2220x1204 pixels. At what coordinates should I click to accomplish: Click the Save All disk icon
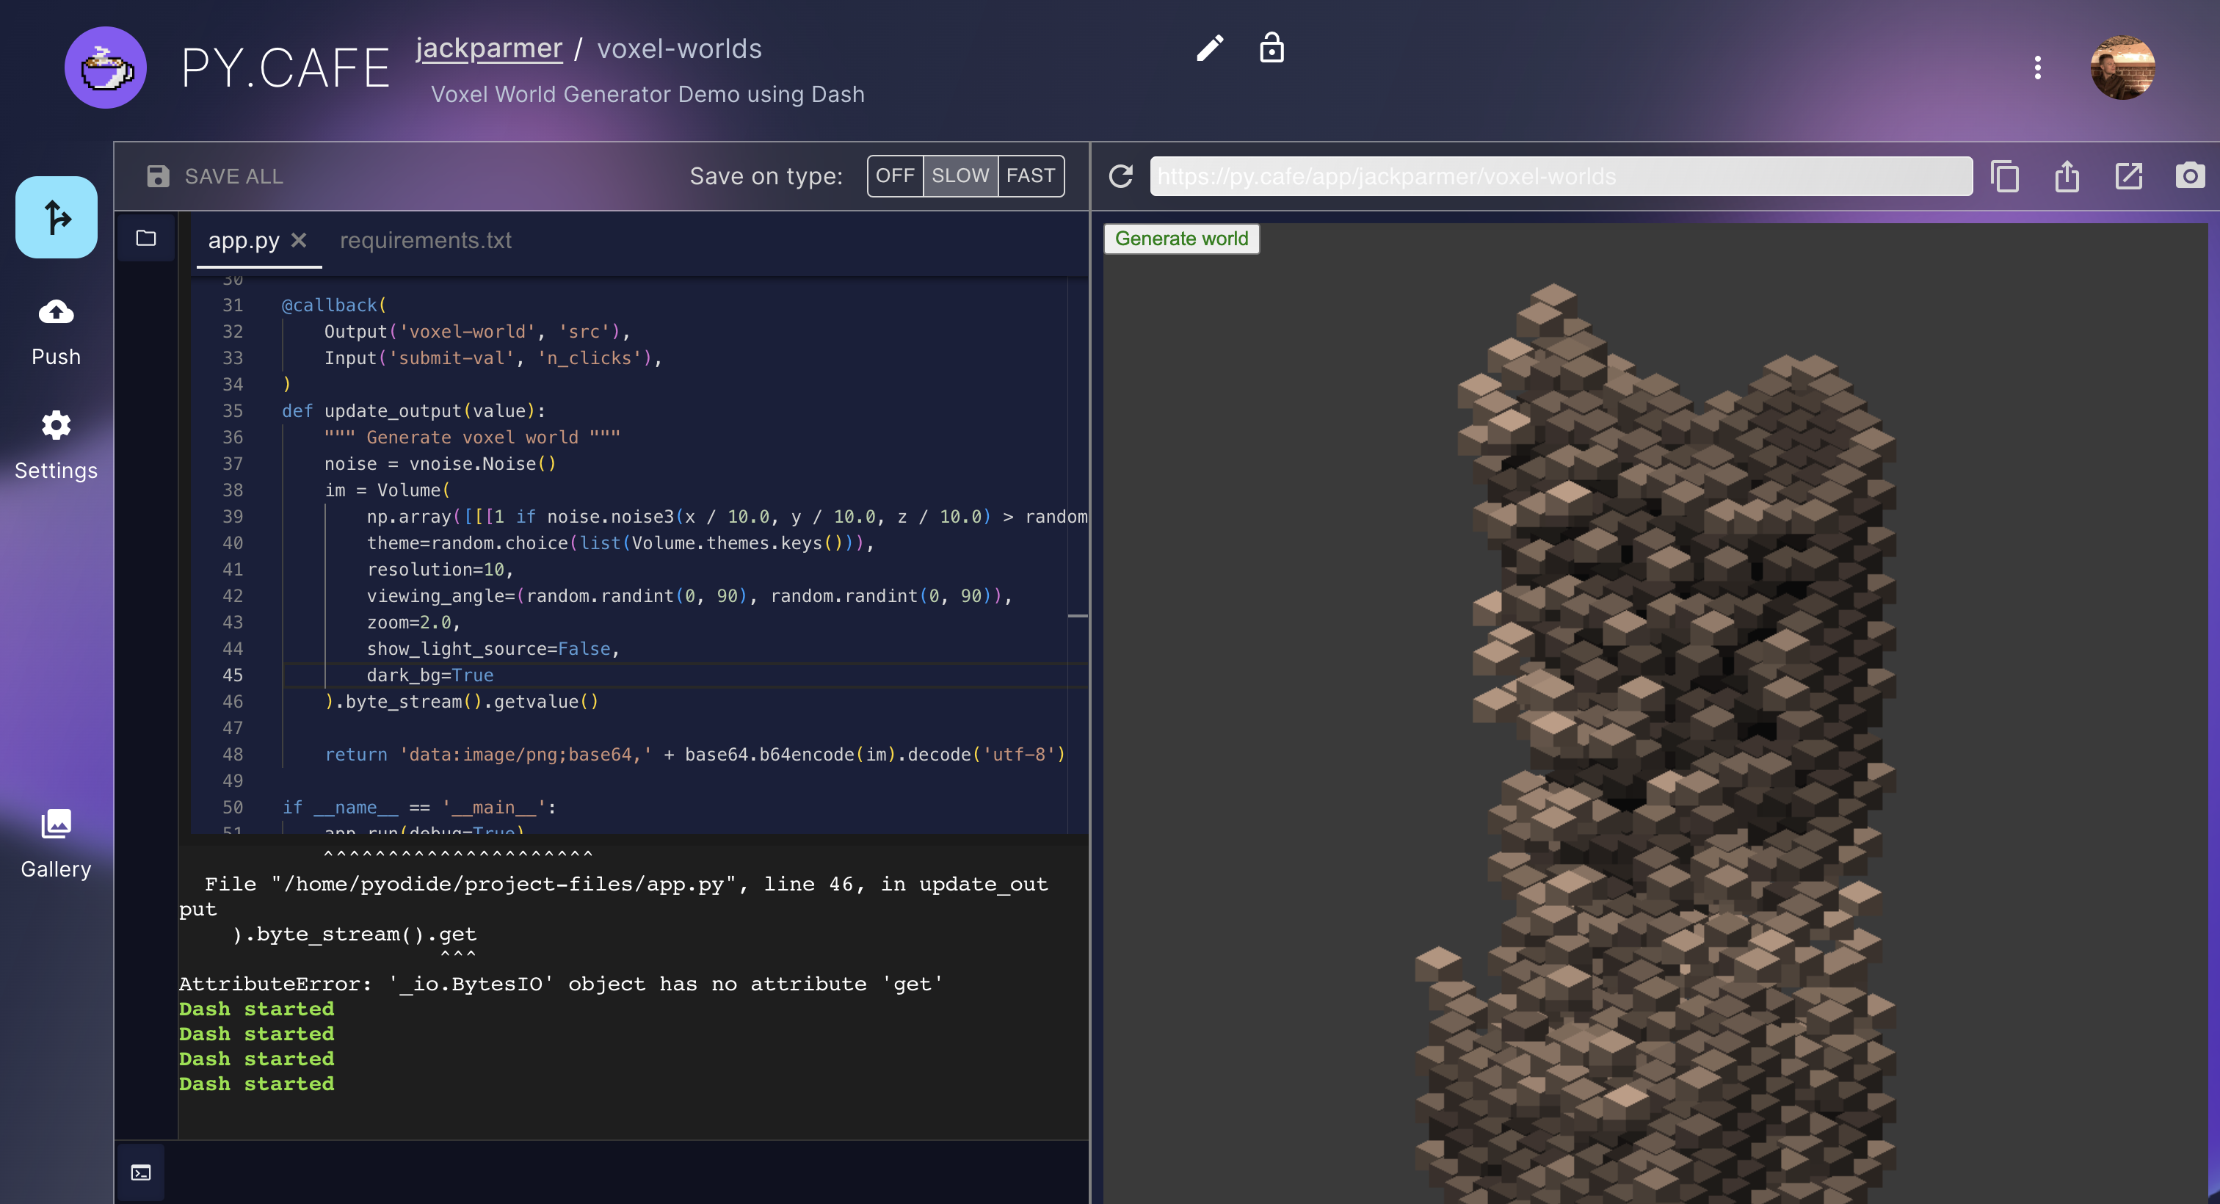[x=157, y=175]
